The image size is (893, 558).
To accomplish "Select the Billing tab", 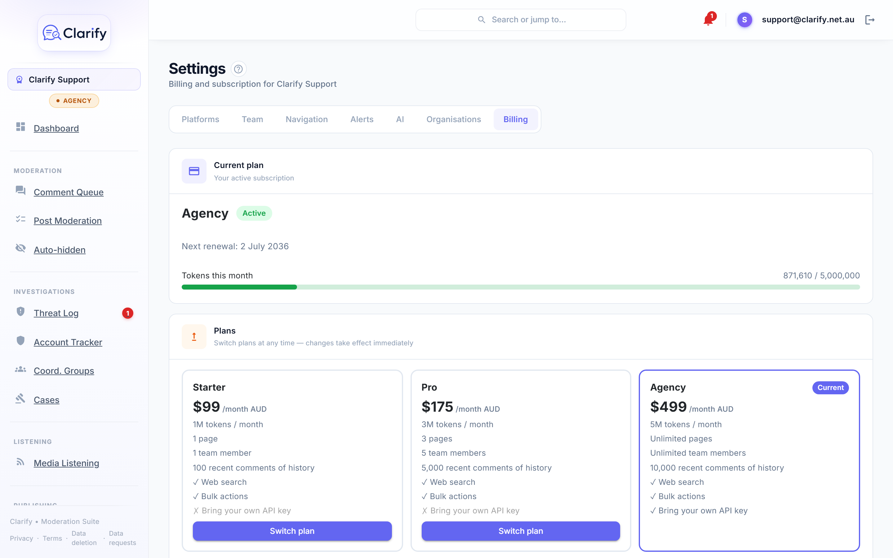I will pyautogui.click(x=516, y=119).
